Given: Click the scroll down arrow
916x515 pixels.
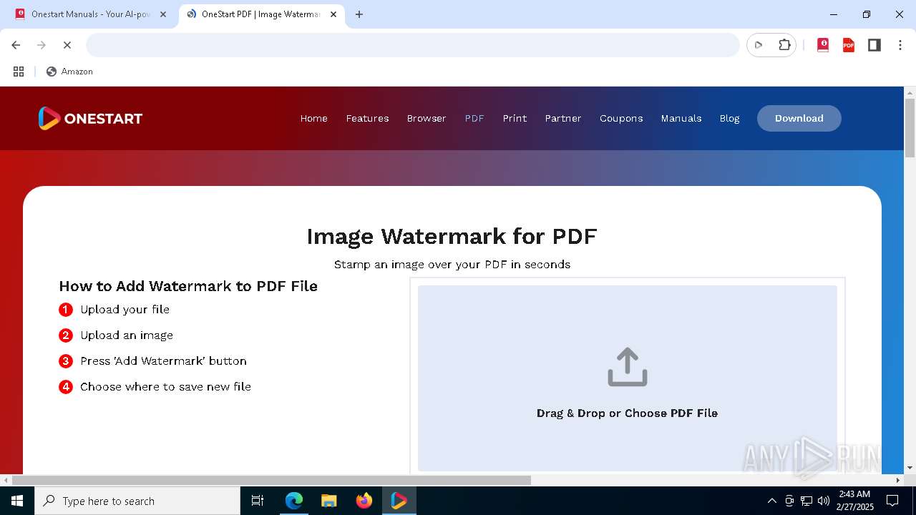Looking at the screenshot, I should pyautogui.click(x=910, y=467).
